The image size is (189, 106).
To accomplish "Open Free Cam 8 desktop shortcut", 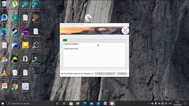I will point(25,88).
